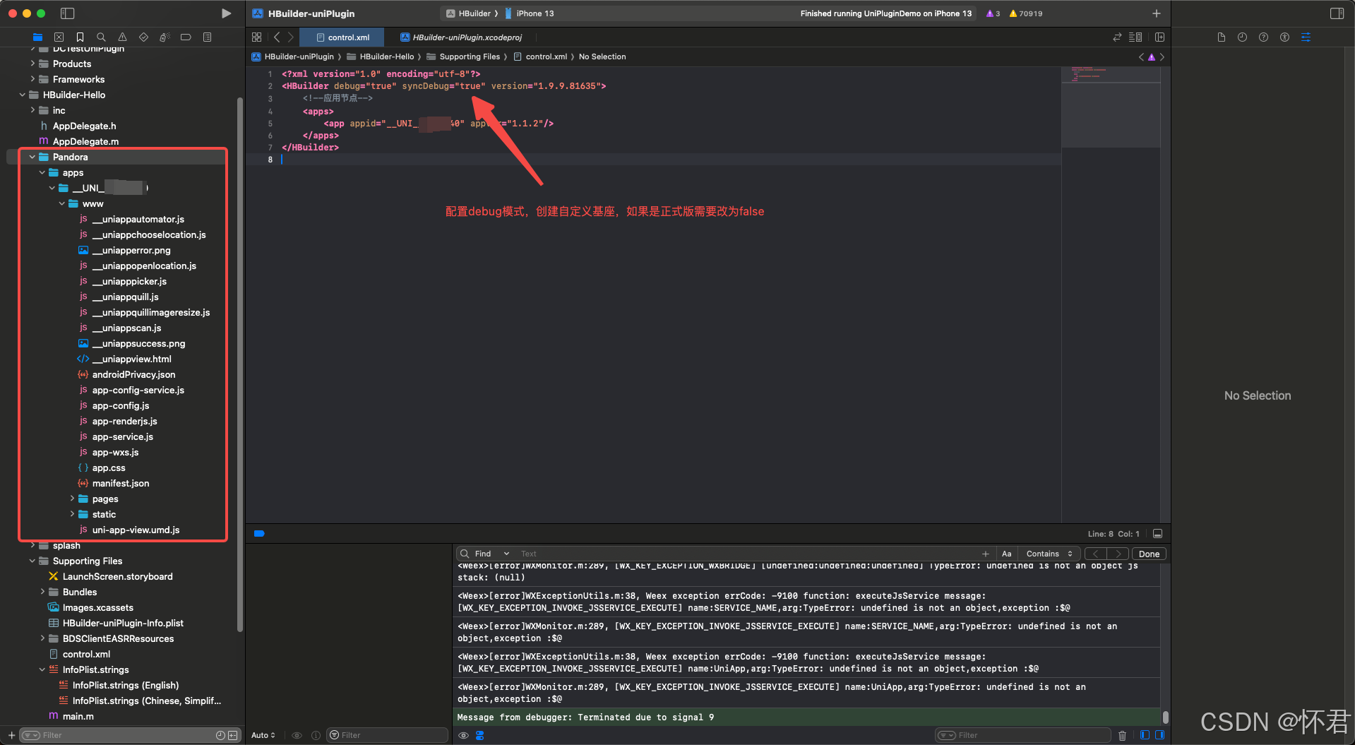Toggle variables quick look eye icon
This screenshot has width=1355, height=745.
coord(297,735)
